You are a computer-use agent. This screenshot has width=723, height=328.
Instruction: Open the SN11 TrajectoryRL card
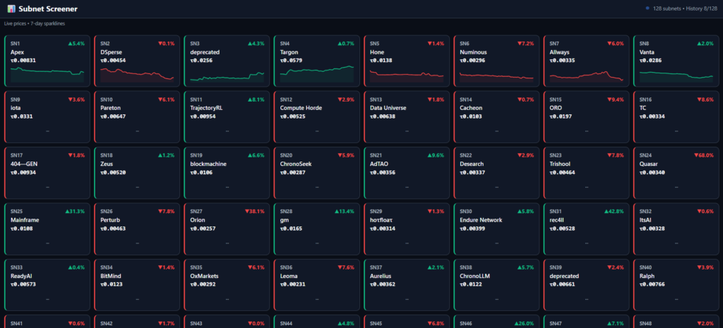[227, 116]
